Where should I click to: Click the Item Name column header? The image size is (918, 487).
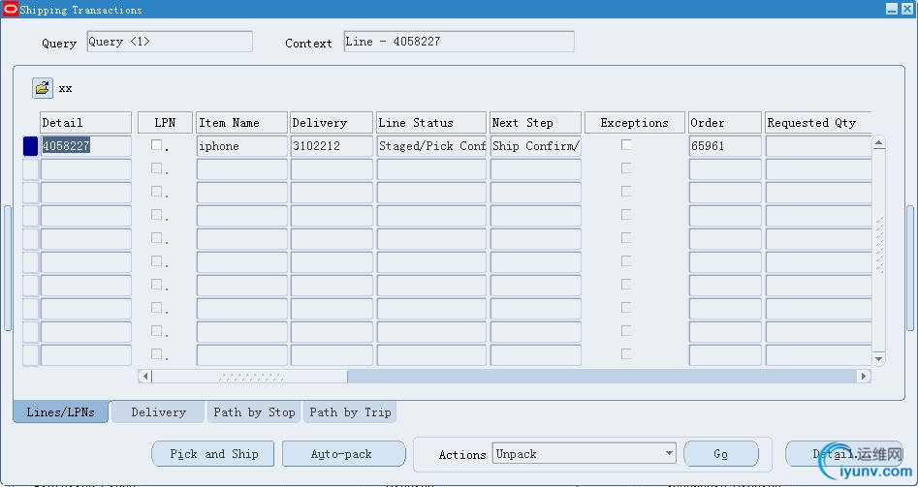coord(241,123)
